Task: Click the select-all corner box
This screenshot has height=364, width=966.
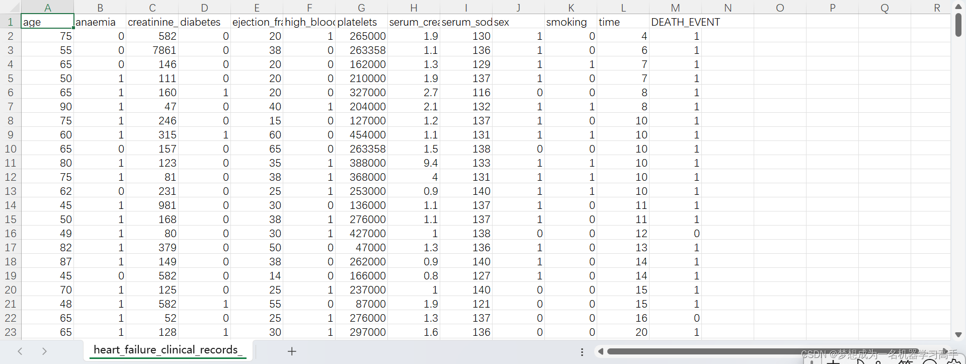Action: pos(10,8)
